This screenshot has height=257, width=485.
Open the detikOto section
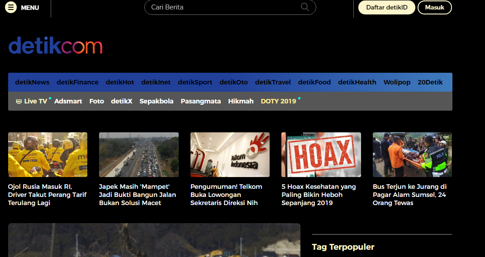point(233,82)
